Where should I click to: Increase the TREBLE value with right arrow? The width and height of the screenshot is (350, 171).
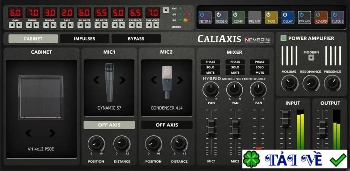(x=36, y=25)
